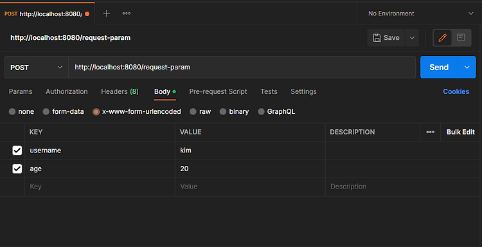Click the Save button with the floppy disk icon
This screenshot has width=482, height=247.
coord(386,38)
